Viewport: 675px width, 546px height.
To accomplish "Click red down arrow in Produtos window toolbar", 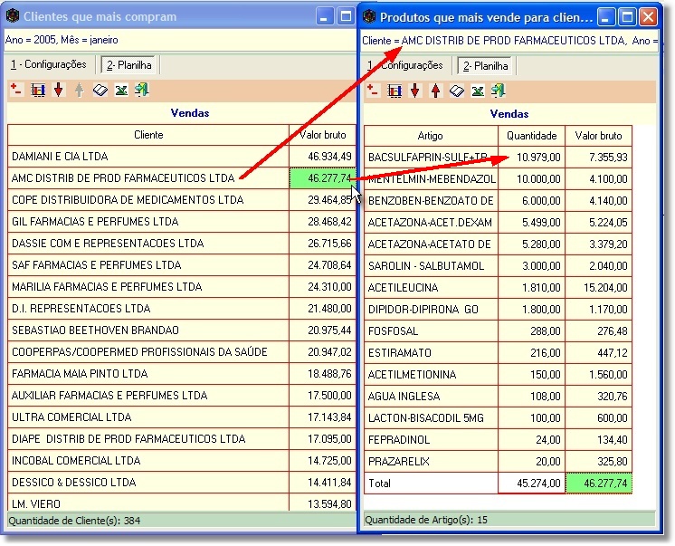I will [415, 91].
